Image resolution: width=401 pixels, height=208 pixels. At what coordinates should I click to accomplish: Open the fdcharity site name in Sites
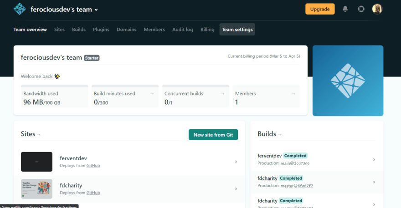(x=71, y=185)
